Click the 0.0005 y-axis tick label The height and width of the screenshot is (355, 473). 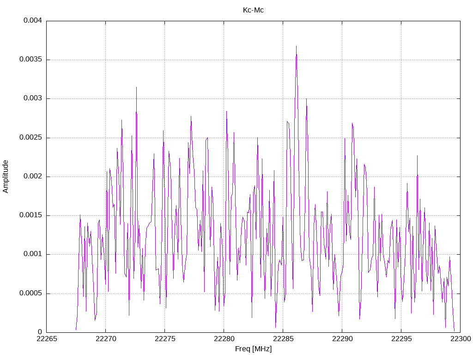coord(31,294)
